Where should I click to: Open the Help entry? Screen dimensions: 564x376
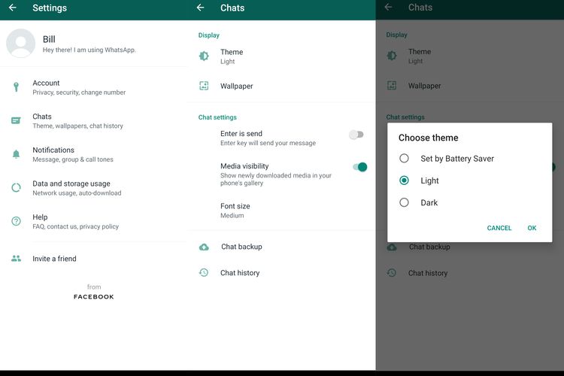coord(94,221)
